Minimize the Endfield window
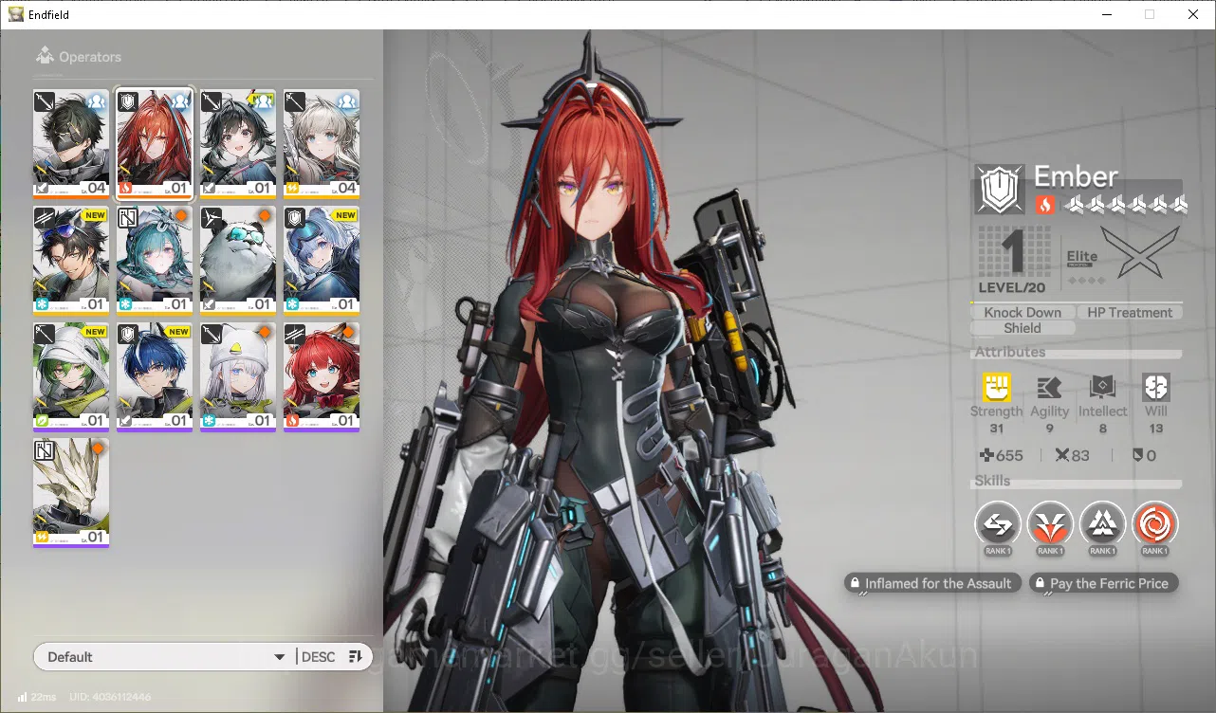The height and width of the screenshot is (713, 1216). pyautogui.click(x=1106, y=14)
